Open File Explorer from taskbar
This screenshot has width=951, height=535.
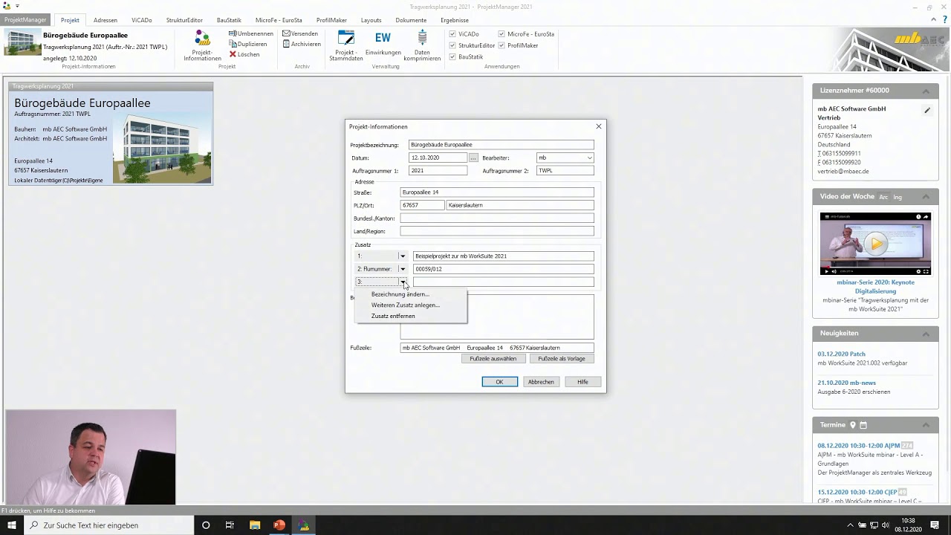point(255,525)
